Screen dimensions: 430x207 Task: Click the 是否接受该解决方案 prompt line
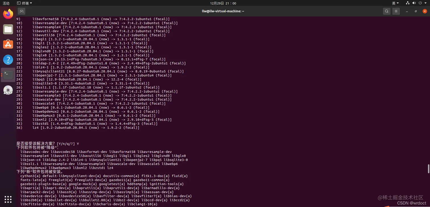pyautogui.click(x=48, y=144)
